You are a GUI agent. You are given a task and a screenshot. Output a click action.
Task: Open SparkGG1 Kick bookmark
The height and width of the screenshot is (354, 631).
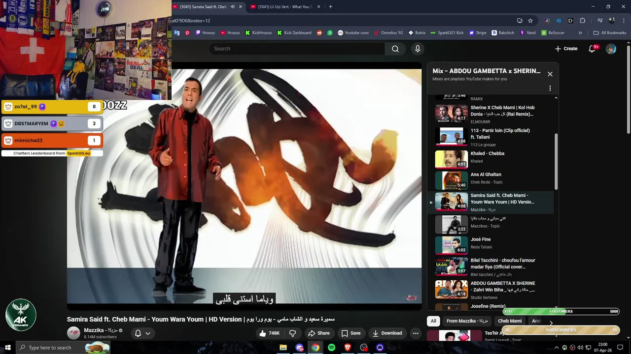coord(447,33)
